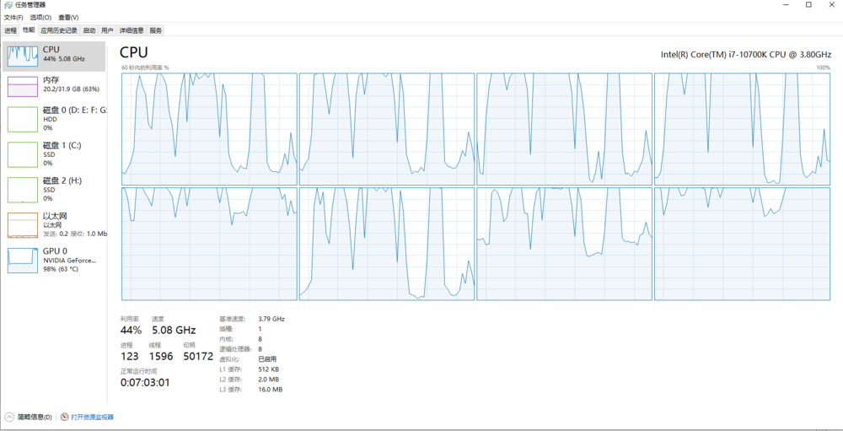Switch to the 进程 tab
Viewport: 843px width, 431px height.
10,30
